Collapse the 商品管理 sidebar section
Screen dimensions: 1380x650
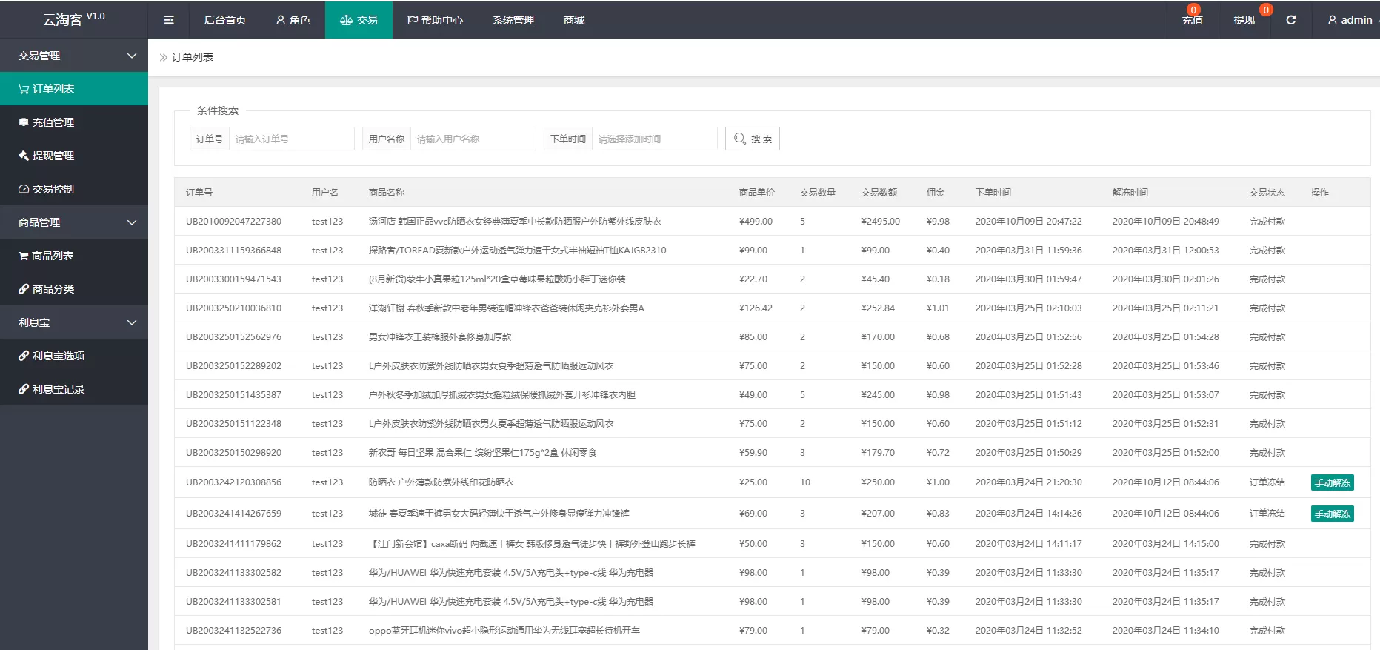[x=74, y=222]
